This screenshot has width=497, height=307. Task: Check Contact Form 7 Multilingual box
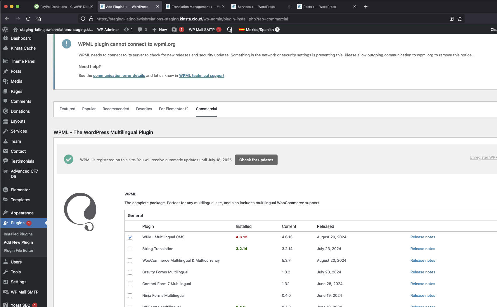point(130,284)
